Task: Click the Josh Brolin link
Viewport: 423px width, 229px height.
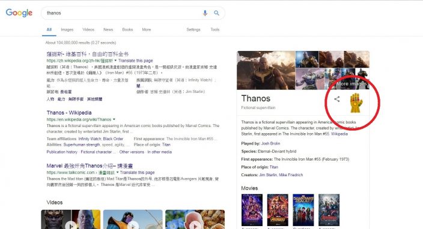Action: pyautogui.click(x=270, y=143)
